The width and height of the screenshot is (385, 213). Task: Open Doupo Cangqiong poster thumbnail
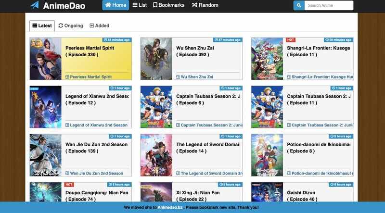coord(46,192)
